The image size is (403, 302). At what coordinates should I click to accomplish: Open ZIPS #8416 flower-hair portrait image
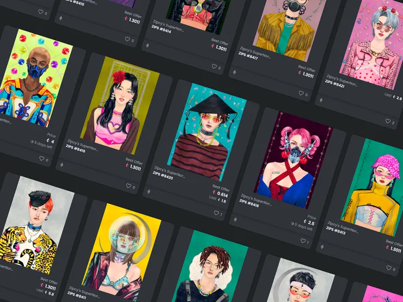coord(120,105)
